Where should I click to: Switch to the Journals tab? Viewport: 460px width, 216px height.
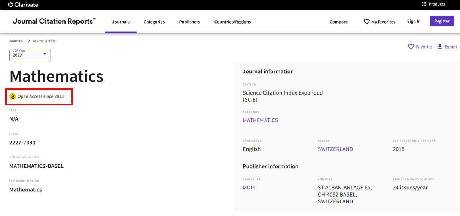pyautogui.click(x=121, y=22)
